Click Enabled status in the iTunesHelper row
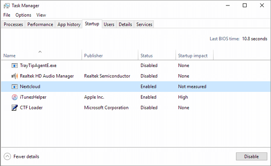This screenshot has height=166, width=271. [149, 97]
